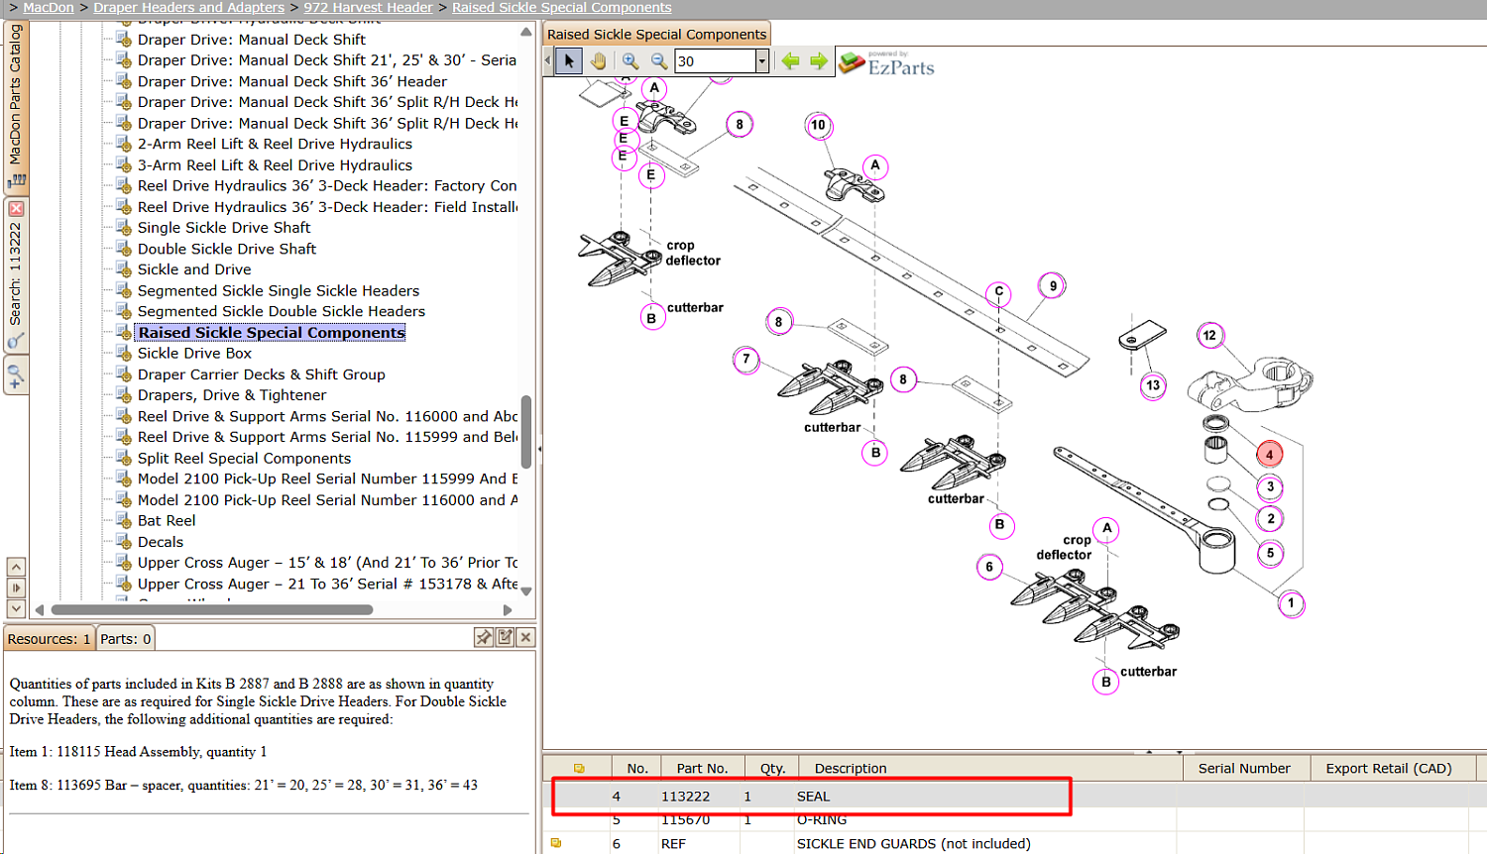1487x854 pixels.
Task: Click callout number 9 on diagram
Action: (x=1053, y=286)
